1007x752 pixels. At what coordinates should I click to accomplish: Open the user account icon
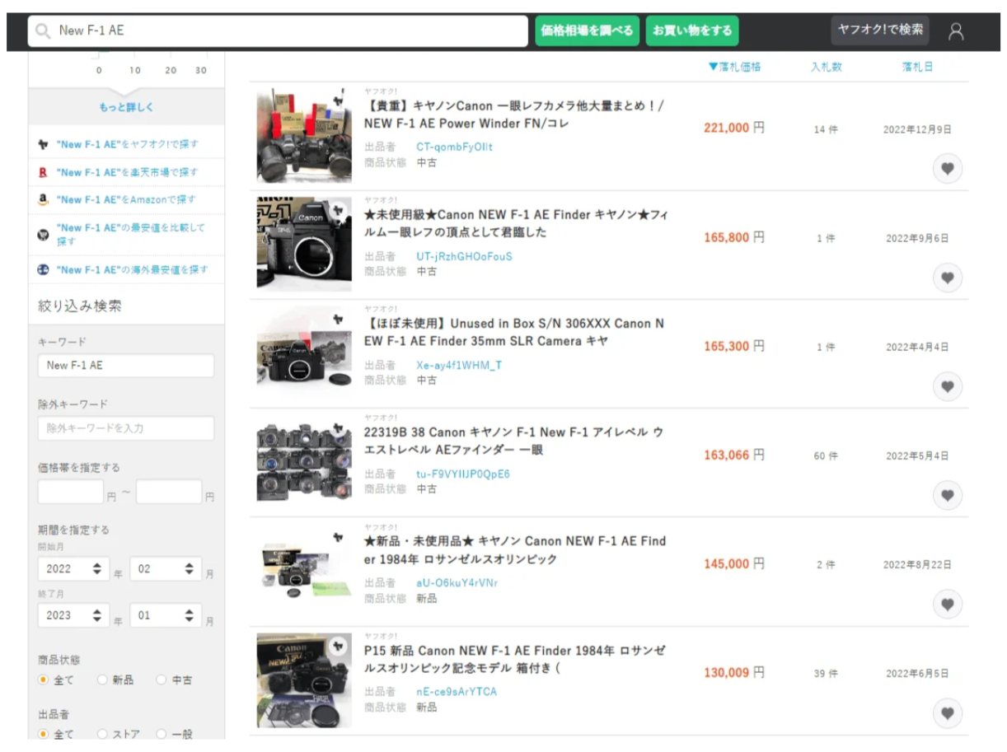[x=956, y=31]
